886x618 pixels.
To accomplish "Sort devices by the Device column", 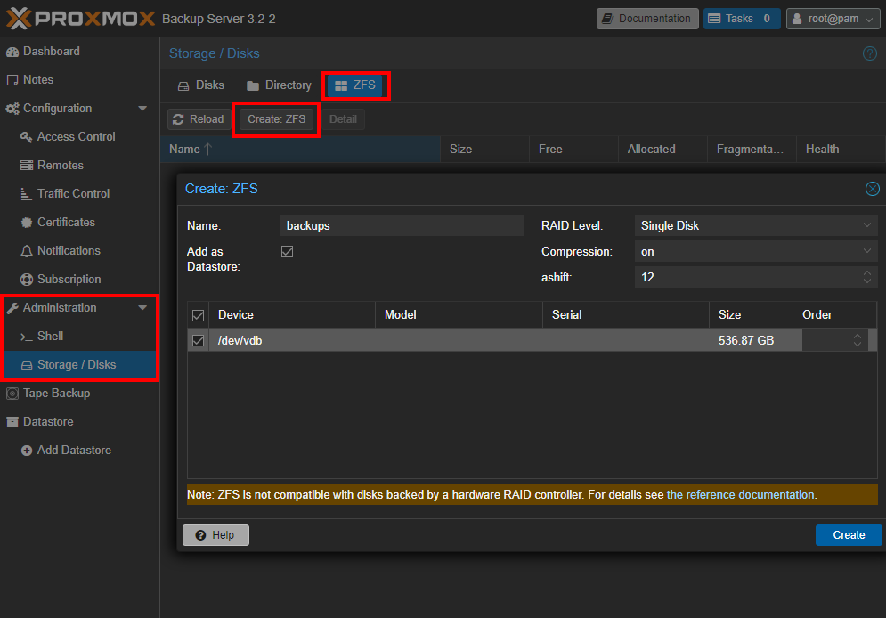I will (x=292, y=315).
